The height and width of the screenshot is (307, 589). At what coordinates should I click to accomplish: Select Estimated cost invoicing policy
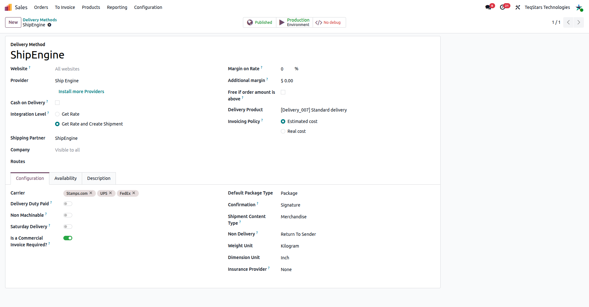pyautogui.click(x=283, y=121)
